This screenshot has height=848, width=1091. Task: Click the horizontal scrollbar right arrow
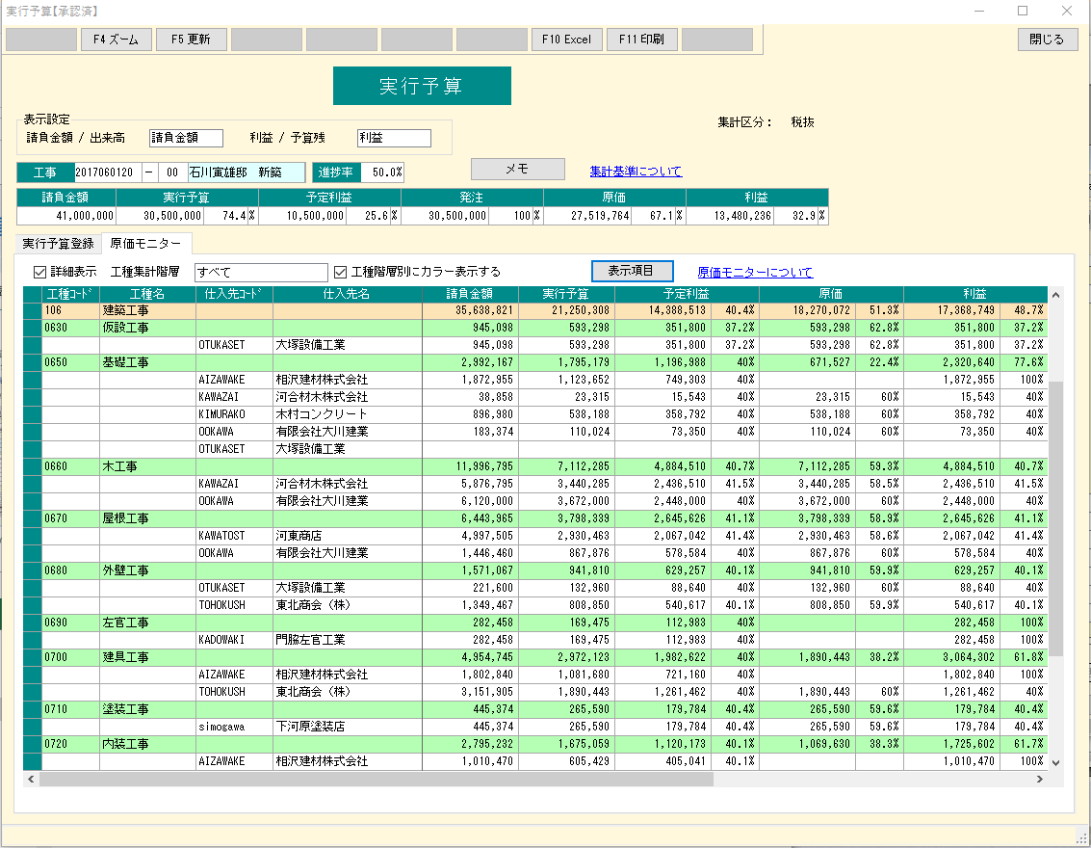click(1040, 779)
